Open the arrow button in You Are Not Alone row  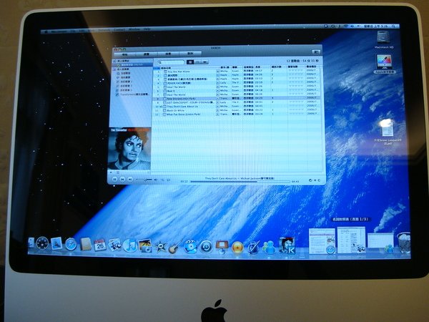218,71
